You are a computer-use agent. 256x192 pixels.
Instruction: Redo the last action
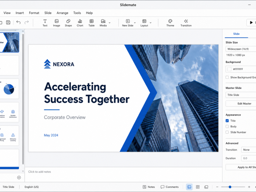(x=27, y=22)
